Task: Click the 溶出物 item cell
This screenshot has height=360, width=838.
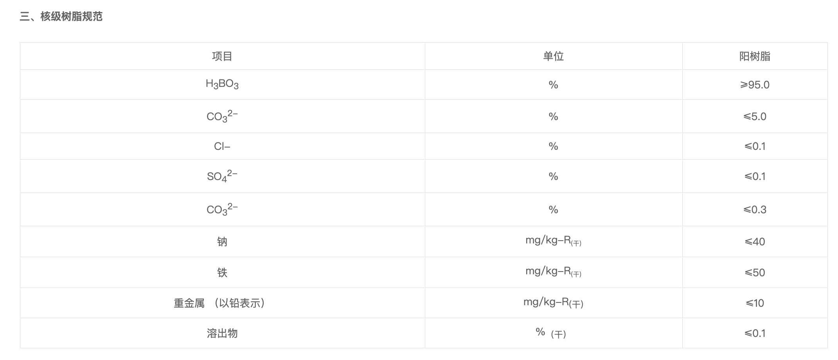Action: click(x=222, y=333)
